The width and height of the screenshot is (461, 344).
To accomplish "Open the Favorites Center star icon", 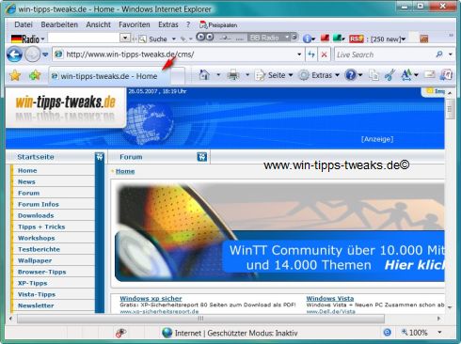I will click(x=15, y=75).
